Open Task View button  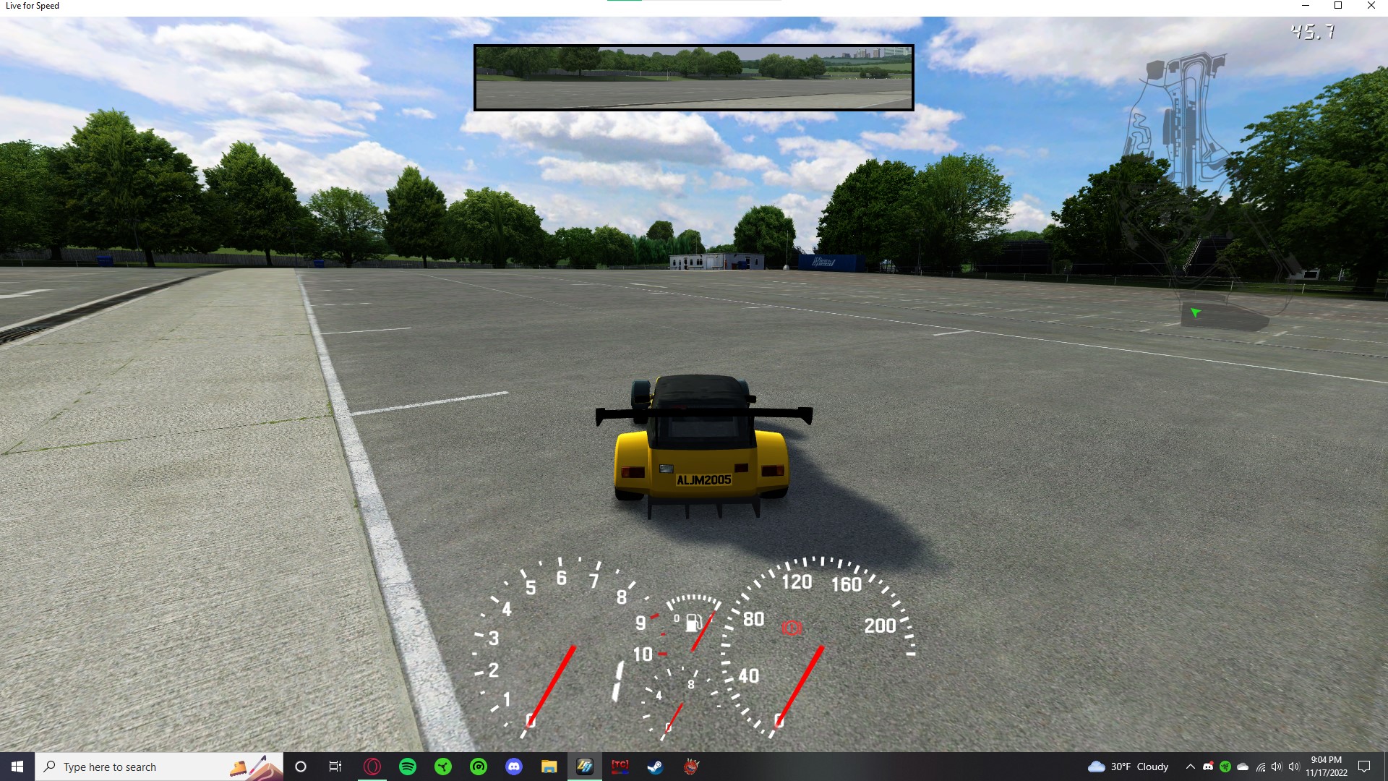pos(335,767)
